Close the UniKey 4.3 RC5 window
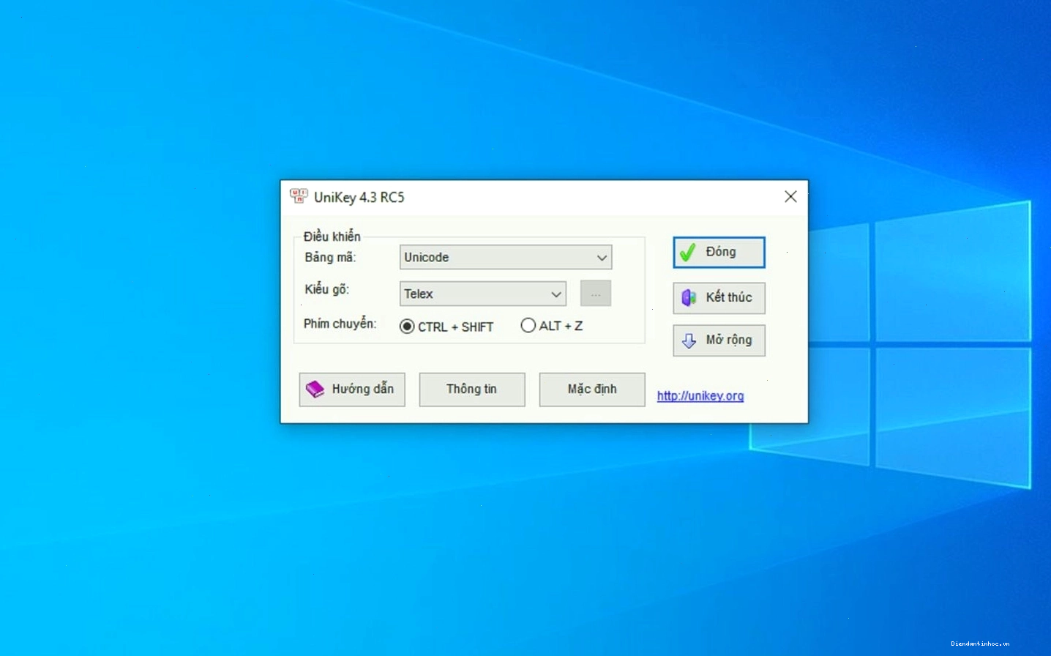The image size is (1051, 656). point(790,196)
